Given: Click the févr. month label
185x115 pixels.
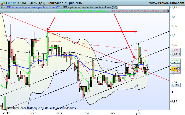Looking at the screenshot, I should 34,113.
